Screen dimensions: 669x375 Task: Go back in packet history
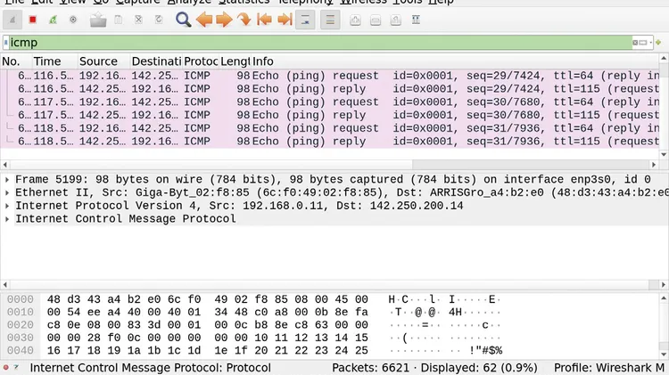coord(204,20)
